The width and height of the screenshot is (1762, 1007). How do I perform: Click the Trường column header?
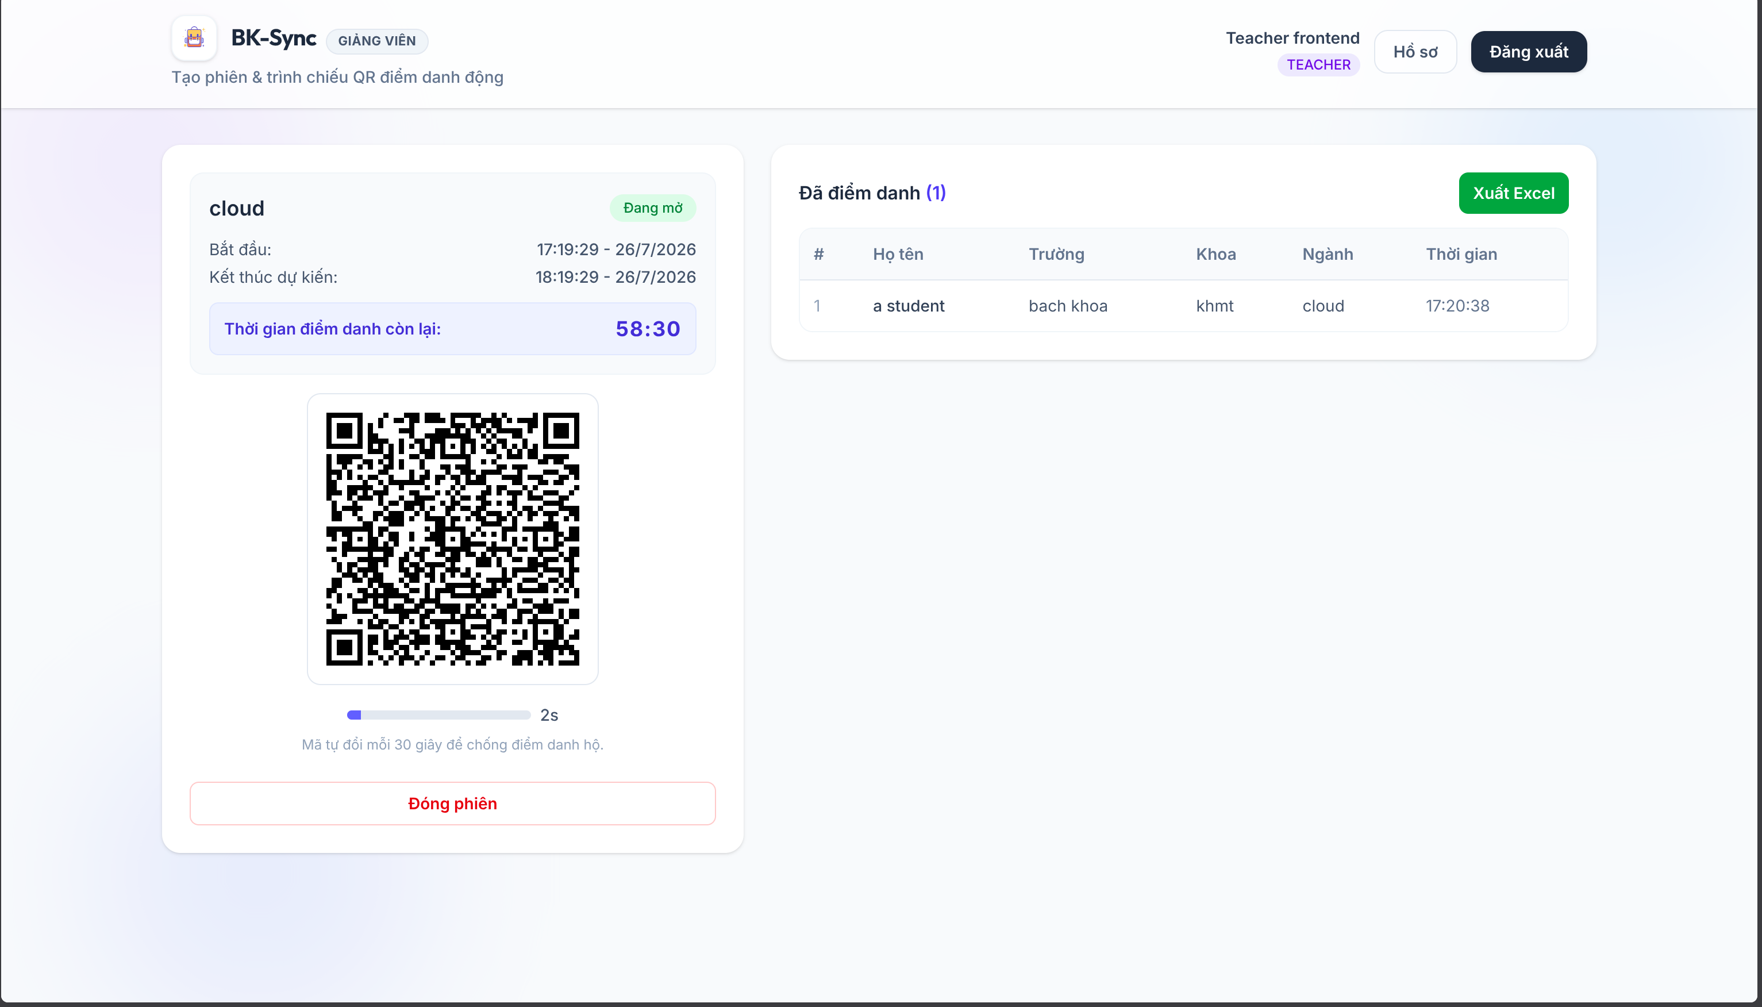pyautogui.click(x=1056, y=255)
